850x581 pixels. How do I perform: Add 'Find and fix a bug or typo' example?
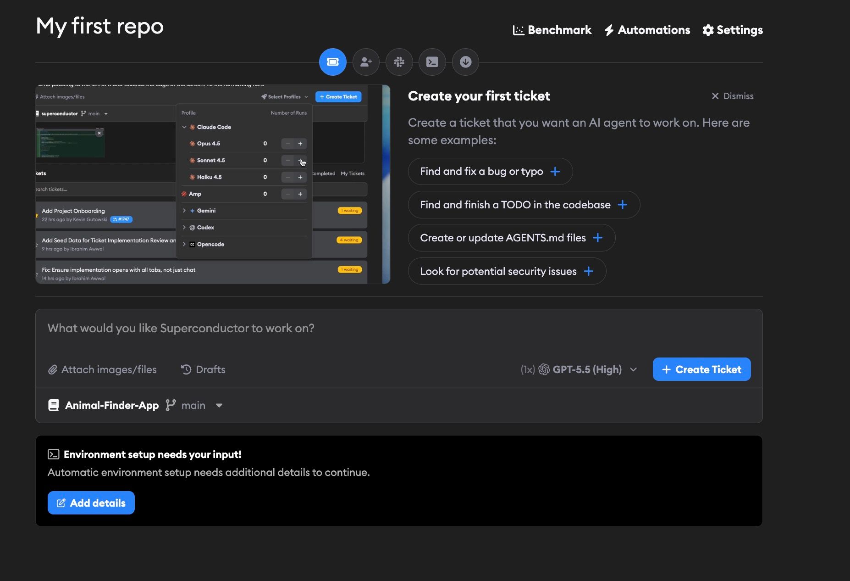tap(490, 171)
